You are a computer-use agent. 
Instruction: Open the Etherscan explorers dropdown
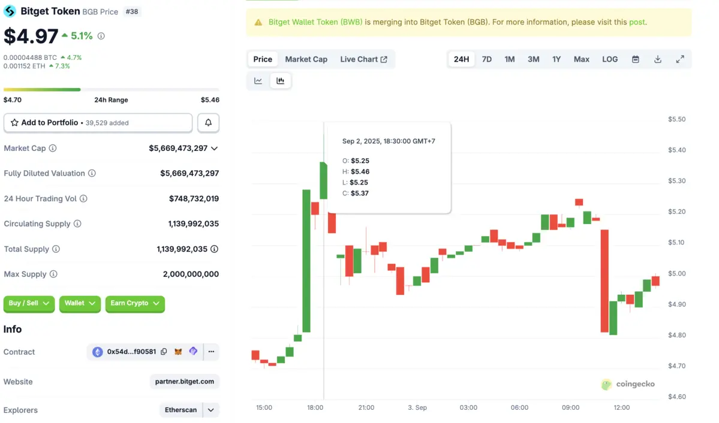tap(210, 410)
